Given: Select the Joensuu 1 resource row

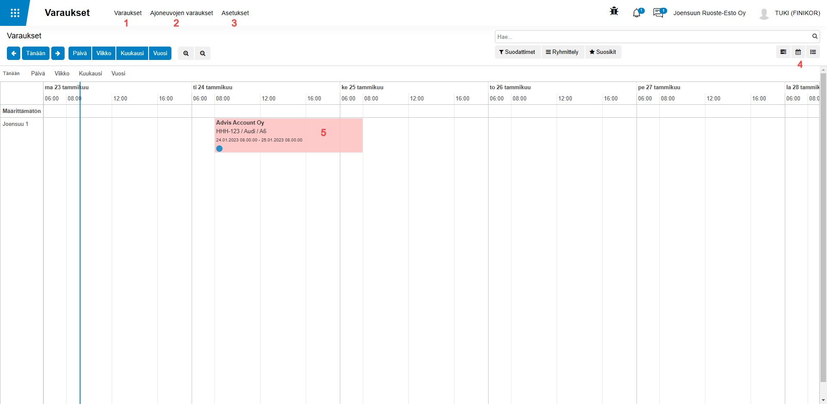Looking at the screenshot, I should 16,124.
